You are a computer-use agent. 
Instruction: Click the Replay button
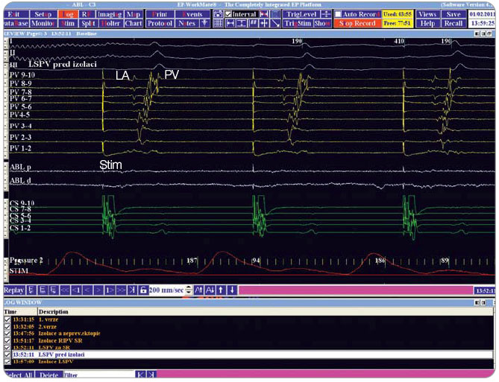point(14,290)
